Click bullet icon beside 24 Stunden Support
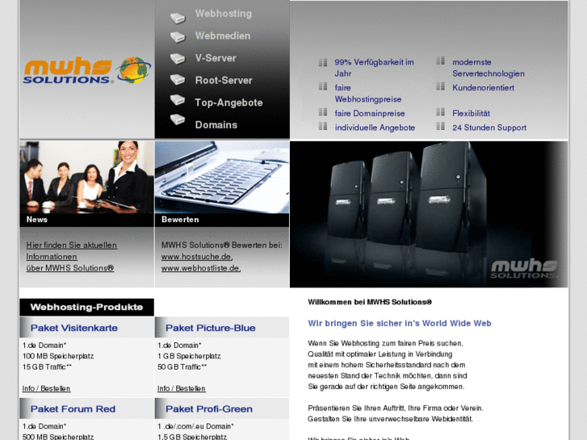 pos(440,126)
